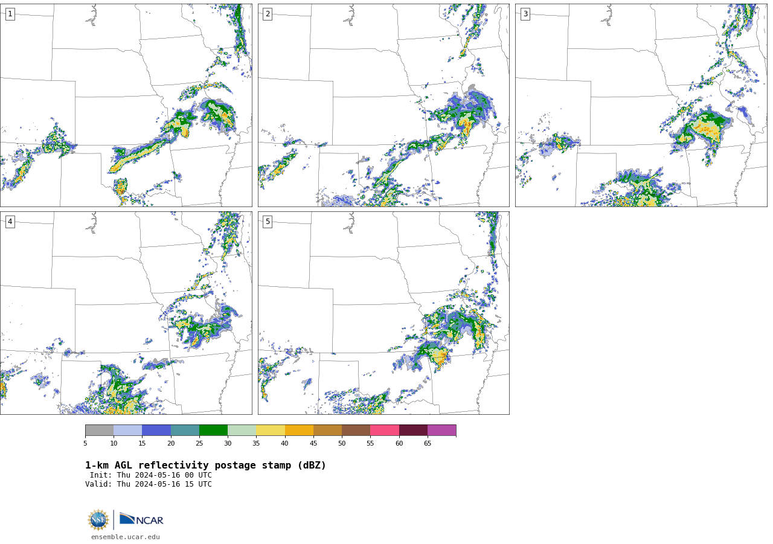The height and width of the screenshot is (544, 773).
Task: Select the yellow 35-40 dBZ swatch
Action: [x=271, y=430]
